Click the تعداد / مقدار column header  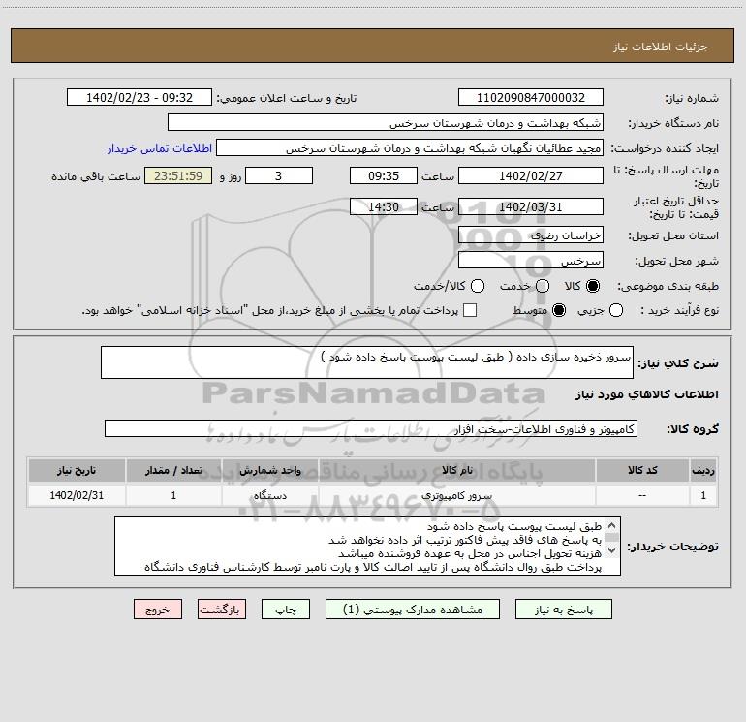tap(173, 470)
